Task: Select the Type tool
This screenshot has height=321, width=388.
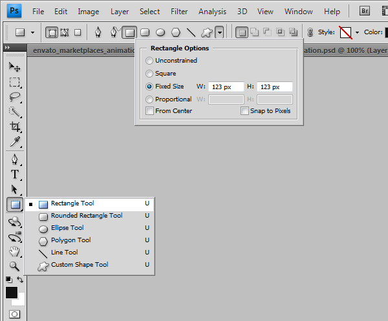Action: (x=15, y=174)
